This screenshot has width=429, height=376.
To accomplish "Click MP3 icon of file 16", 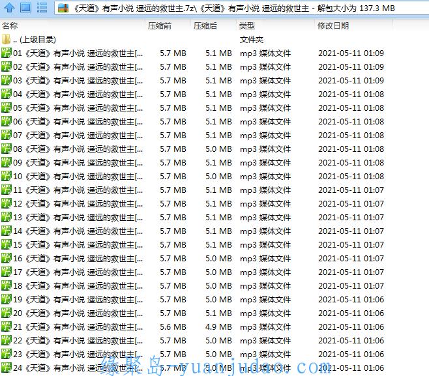I will pos(7,258).
